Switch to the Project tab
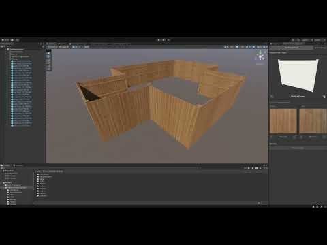The image size is (327, 245). click(6, 165)
